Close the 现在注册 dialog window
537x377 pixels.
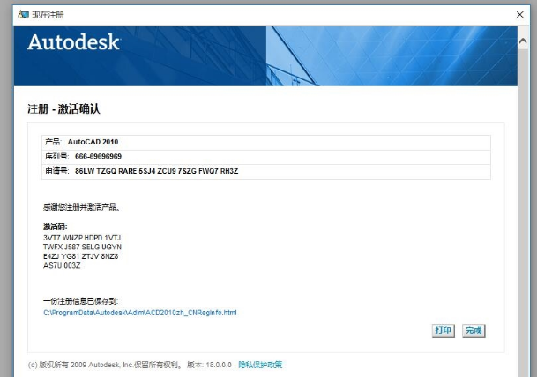[519, 15]
